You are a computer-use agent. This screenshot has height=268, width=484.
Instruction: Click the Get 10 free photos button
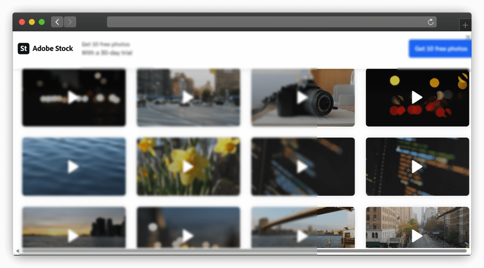440,49
